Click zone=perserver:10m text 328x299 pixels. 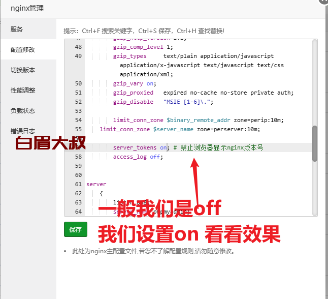click(228, 130)
